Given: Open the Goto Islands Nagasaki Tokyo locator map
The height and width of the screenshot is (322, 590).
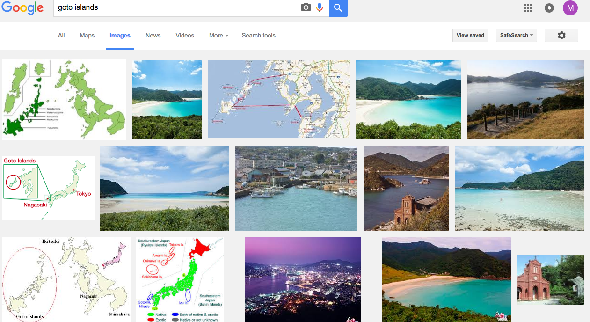Looking at the screenshot, I should [48, 188].
